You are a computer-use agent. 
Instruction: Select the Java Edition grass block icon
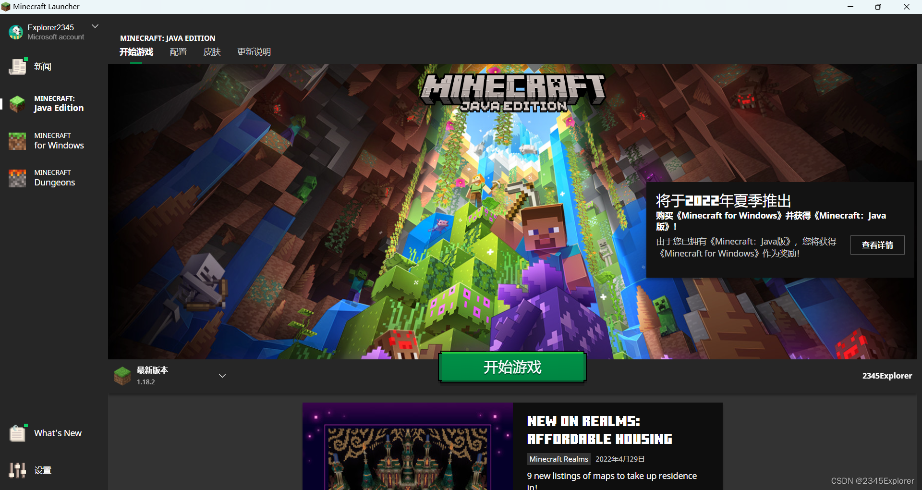(18, 104)
